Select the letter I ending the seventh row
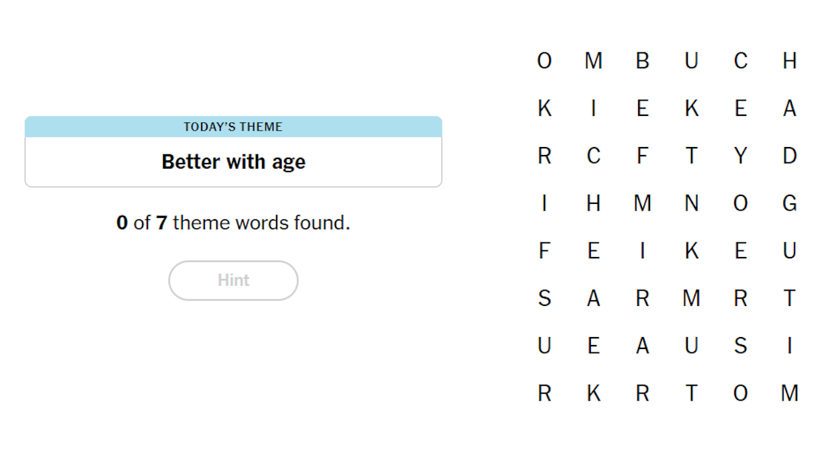The width and height of the screenshot is (829, 453). (x=790, y=345)
